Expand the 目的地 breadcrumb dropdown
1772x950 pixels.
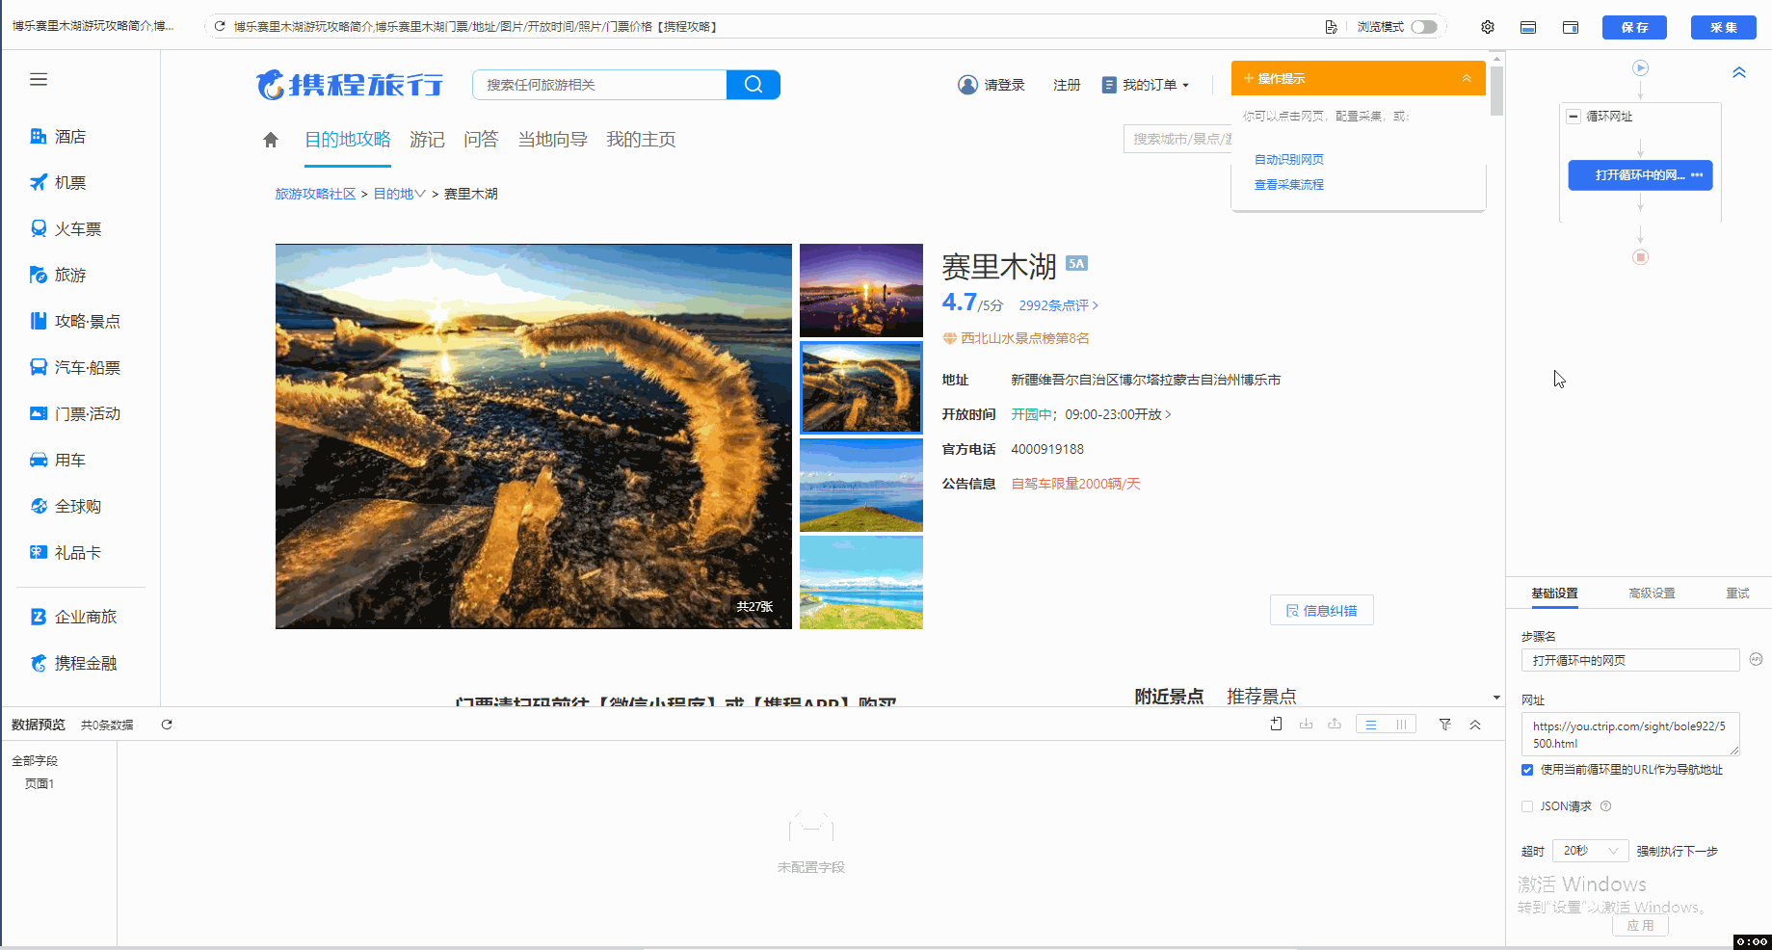coord(399,194)
